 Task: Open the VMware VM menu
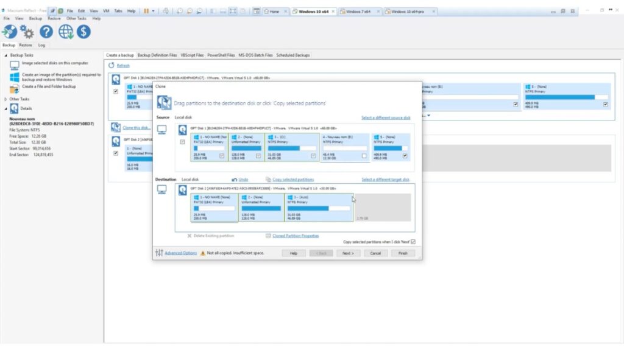click(x=106, y=11)
